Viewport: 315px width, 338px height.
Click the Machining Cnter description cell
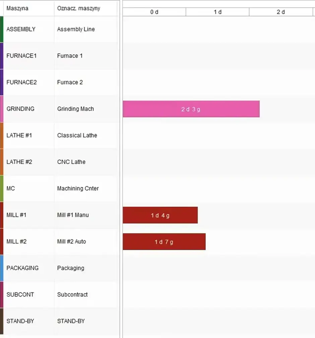coord(78,188)
